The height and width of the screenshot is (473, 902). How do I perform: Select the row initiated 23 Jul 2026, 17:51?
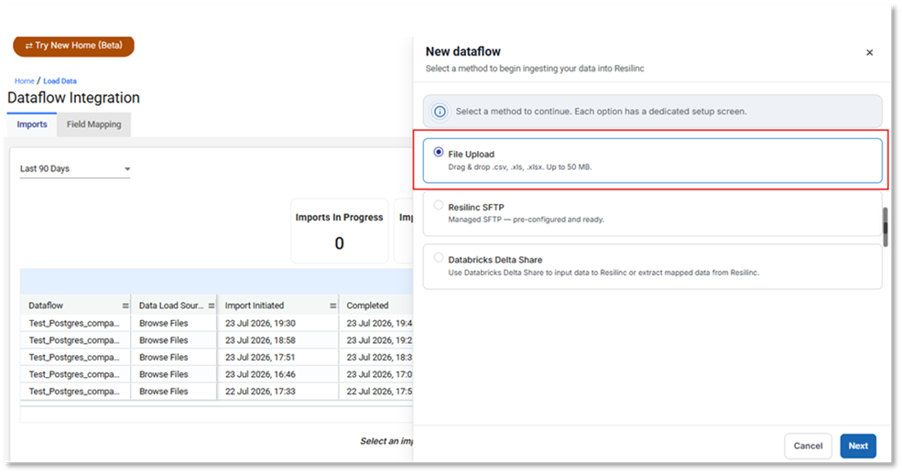click(x=216, y=357)
